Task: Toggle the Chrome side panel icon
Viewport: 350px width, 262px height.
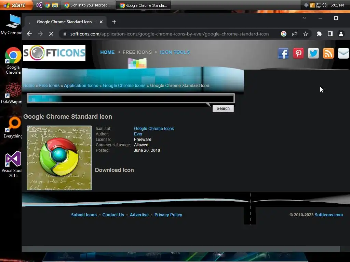Action: (330, 34)
